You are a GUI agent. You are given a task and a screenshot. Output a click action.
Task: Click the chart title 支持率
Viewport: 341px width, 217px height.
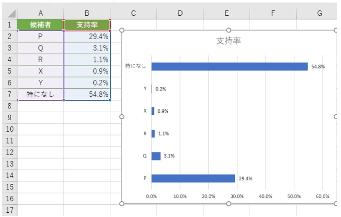pyautogui.click(x=228, y=41)
